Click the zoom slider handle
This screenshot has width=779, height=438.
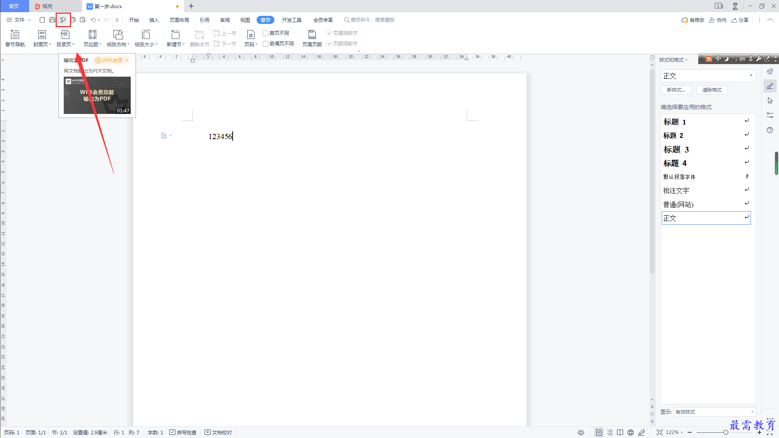point(725,432)
